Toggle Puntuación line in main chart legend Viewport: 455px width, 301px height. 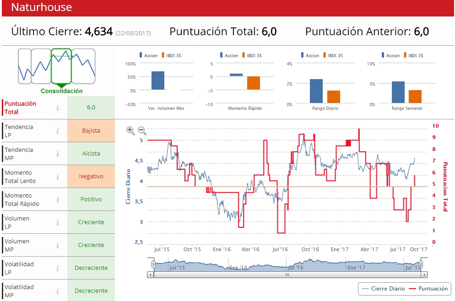coord(428,289)
